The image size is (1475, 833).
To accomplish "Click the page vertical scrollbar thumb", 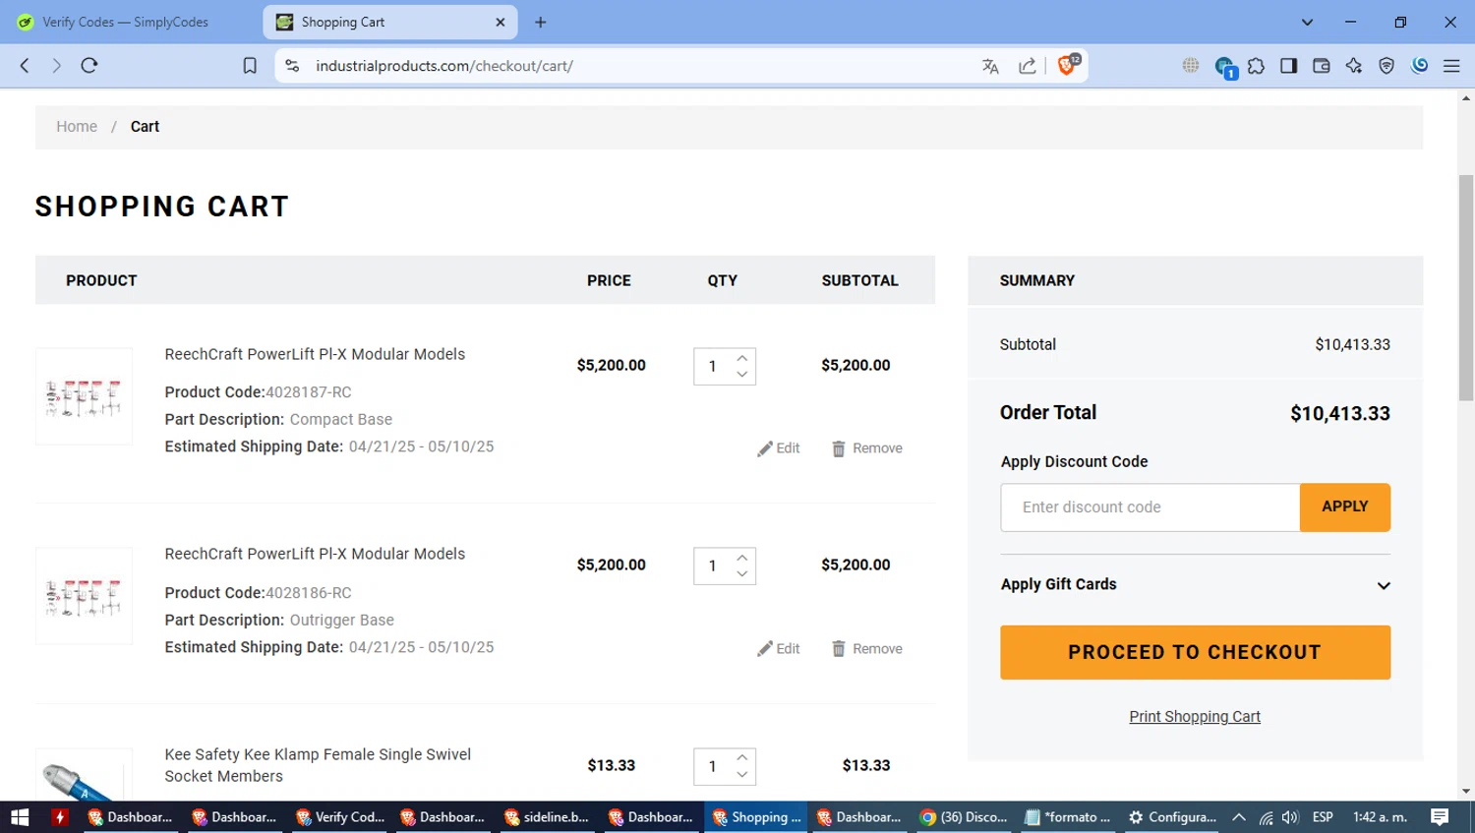I will (x=1466, y=287).
